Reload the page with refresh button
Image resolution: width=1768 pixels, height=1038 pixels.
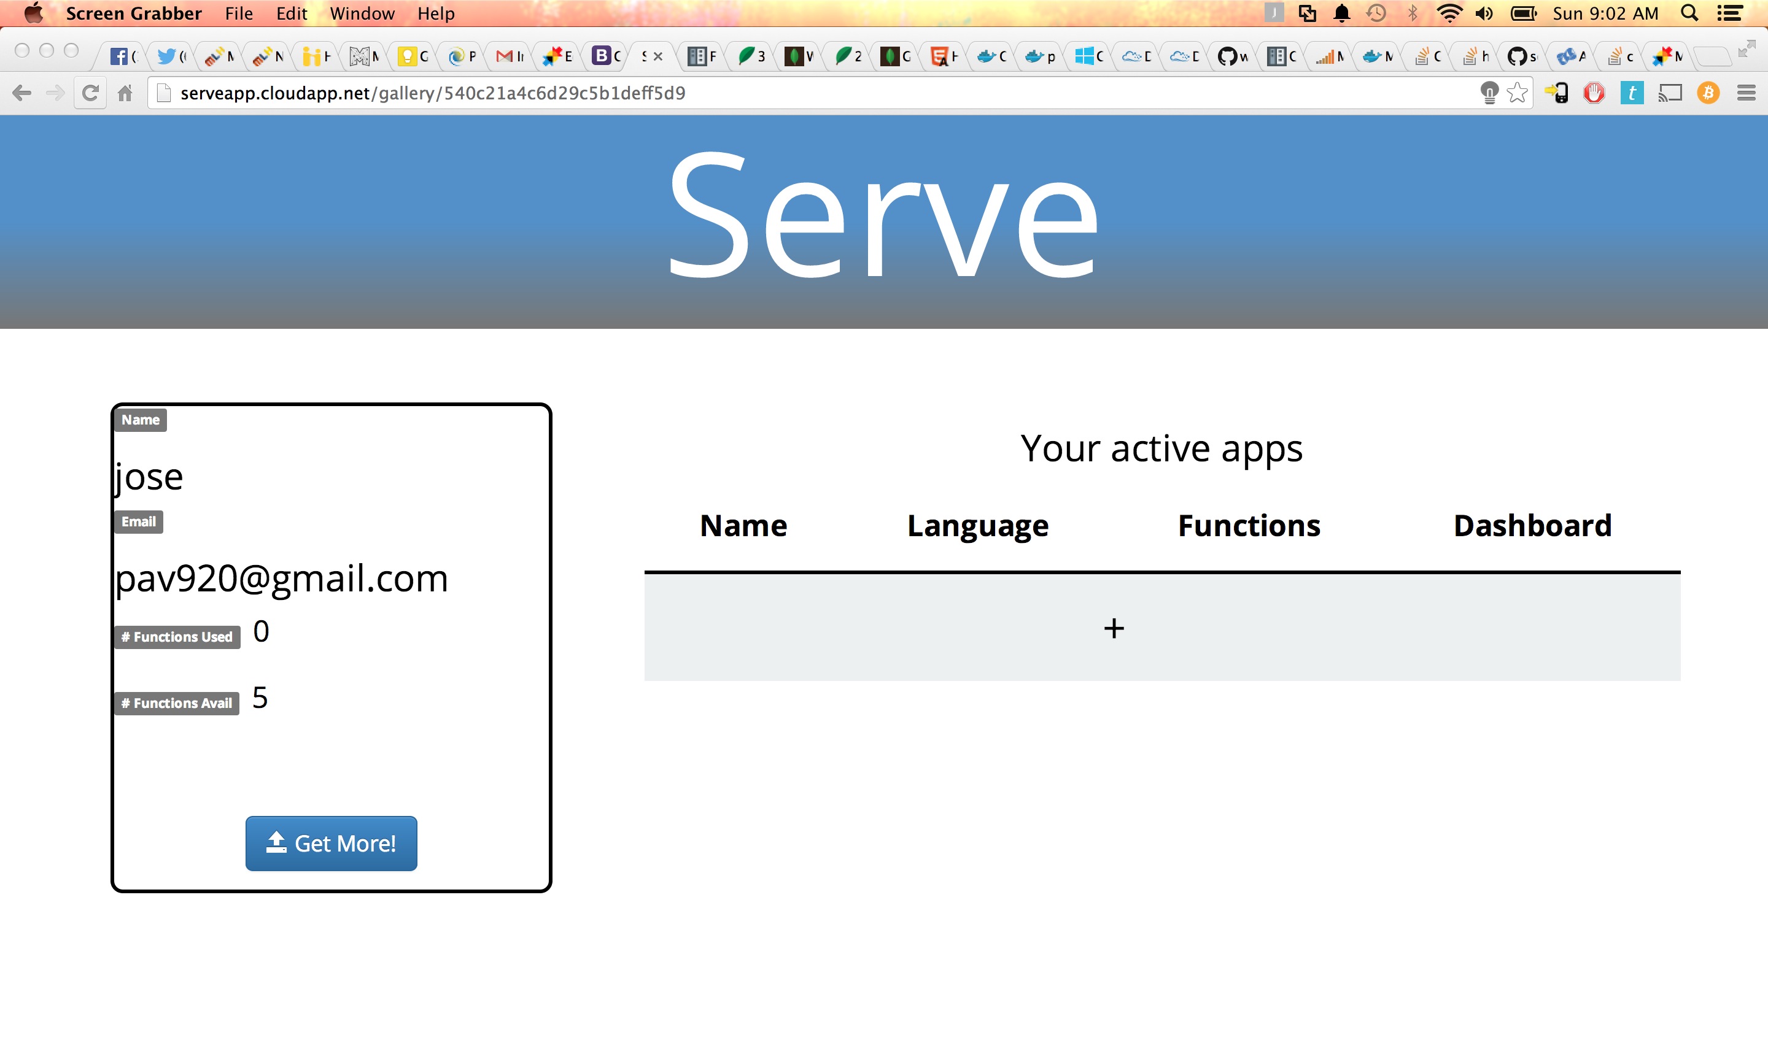click(90, 93)
